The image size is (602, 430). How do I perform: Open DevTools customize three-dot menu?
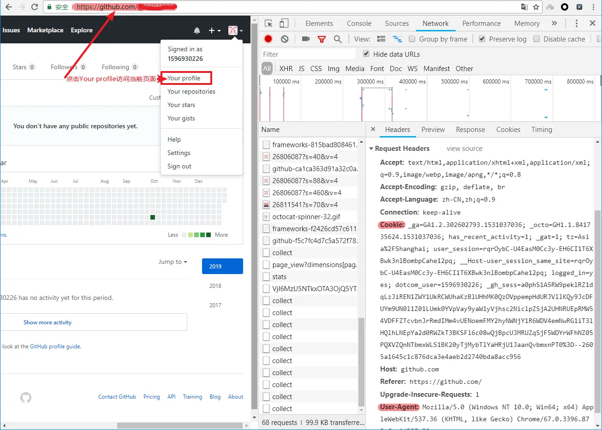(x=576, y=23)
